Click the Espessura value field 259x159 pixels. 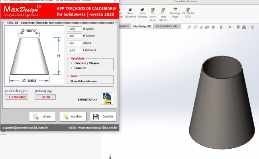pyautogui.click(x=75, y=50)
